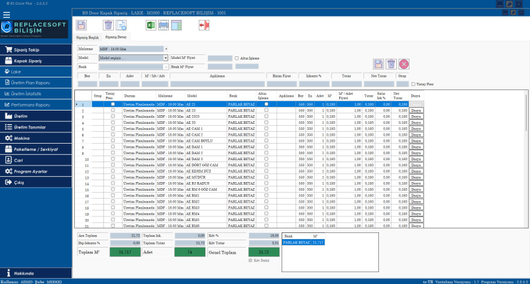Open Cari in the sidebar
530x284 pixels.
[x=36, y=160]
